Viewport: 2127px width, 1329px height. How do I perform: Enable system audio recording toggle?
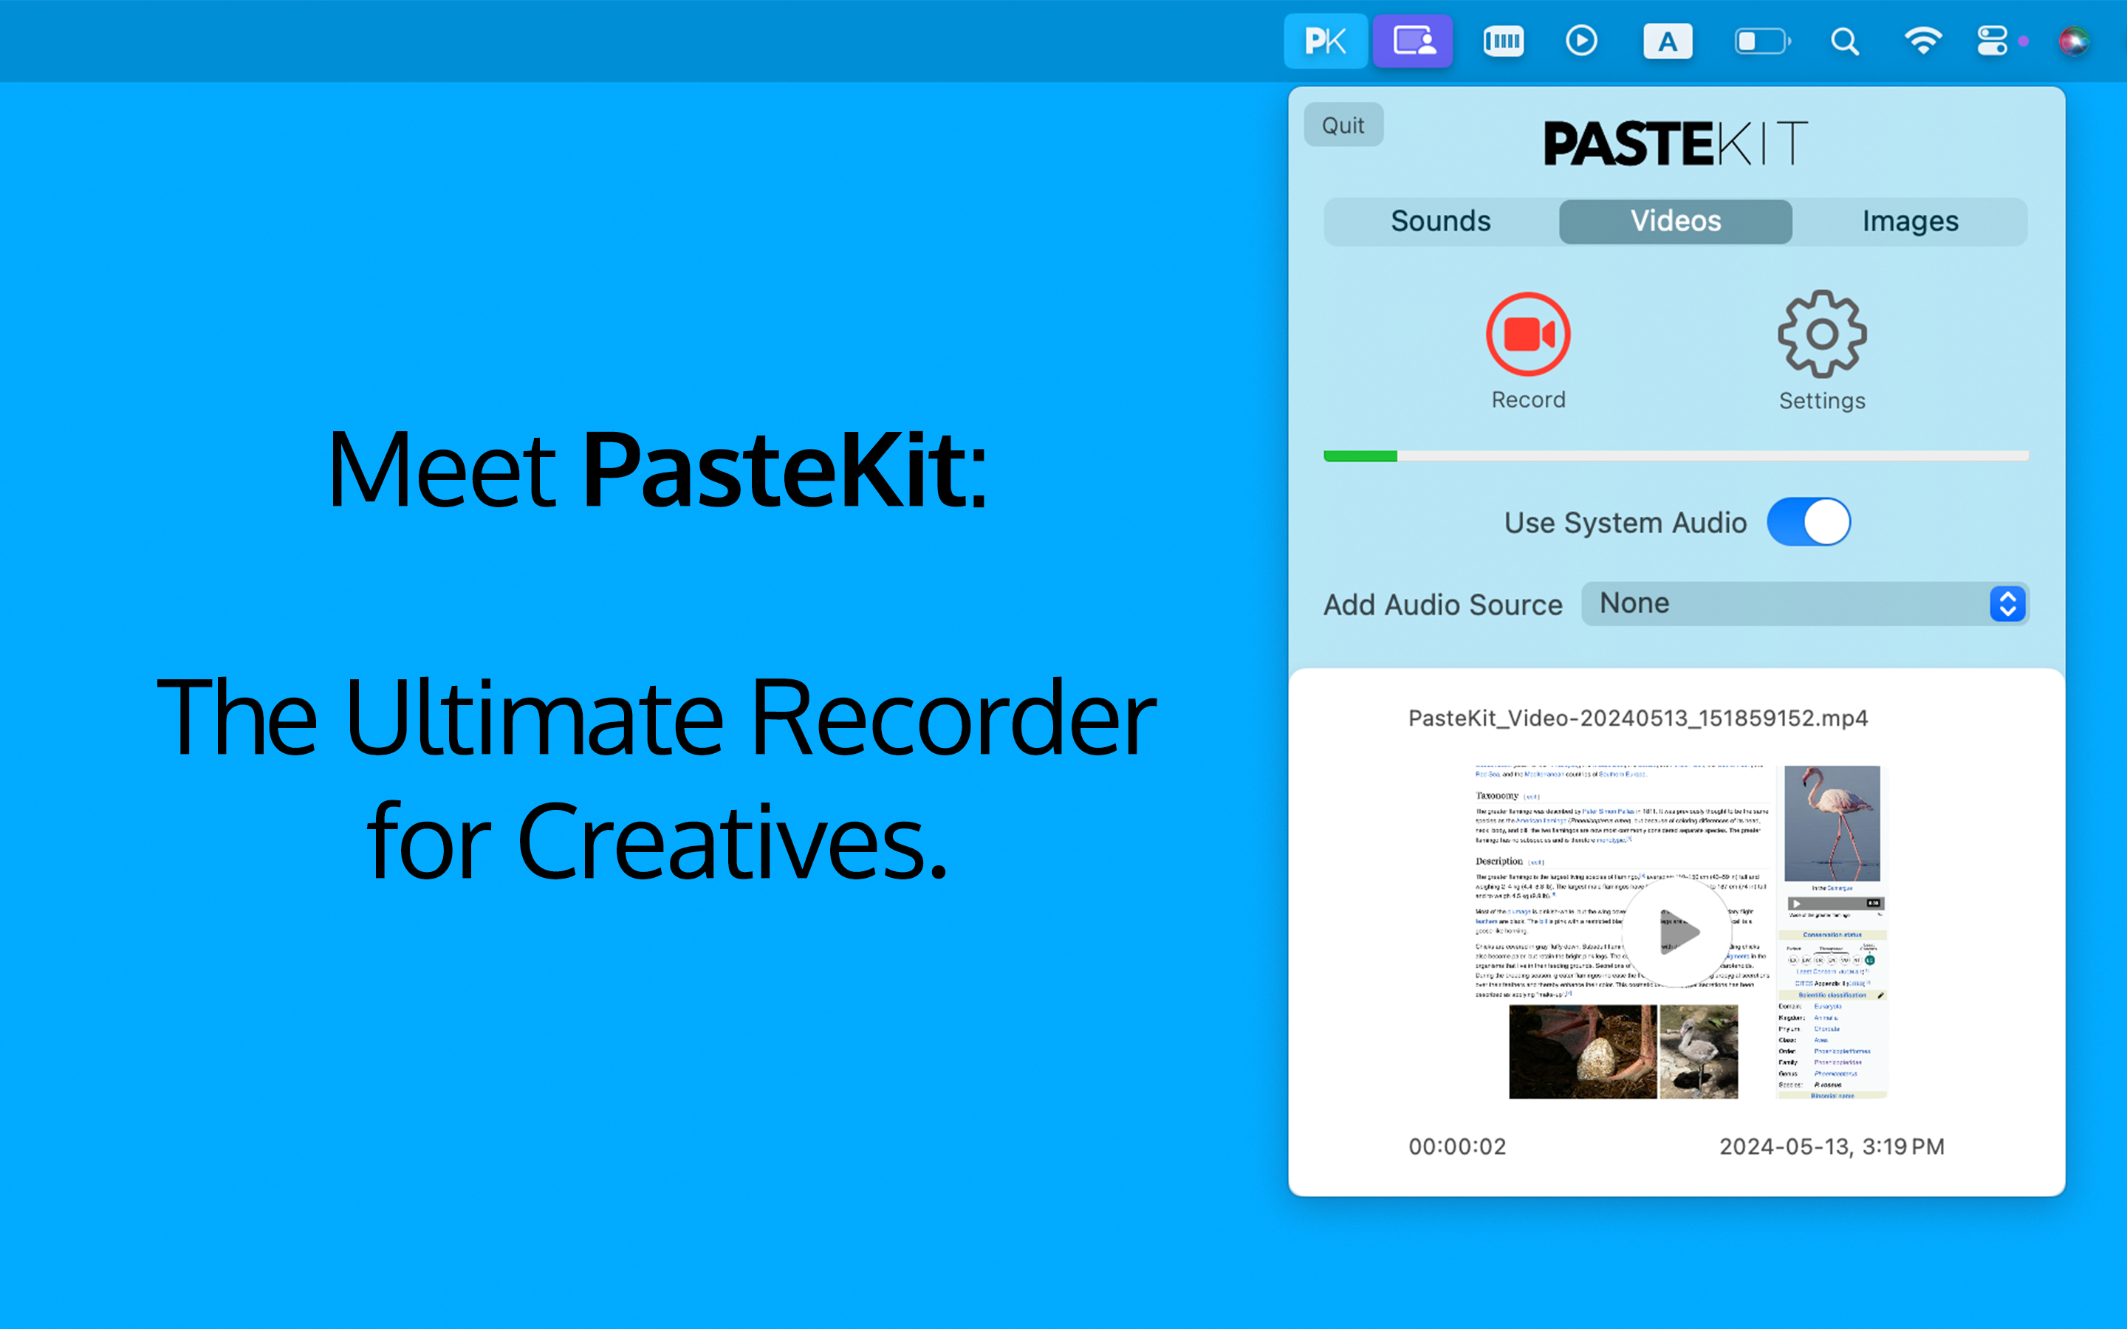[x=1807, y=521]
